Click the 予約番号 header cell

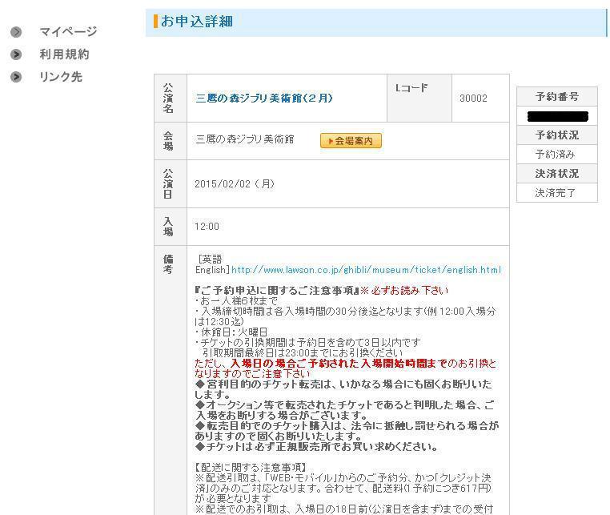556,97
